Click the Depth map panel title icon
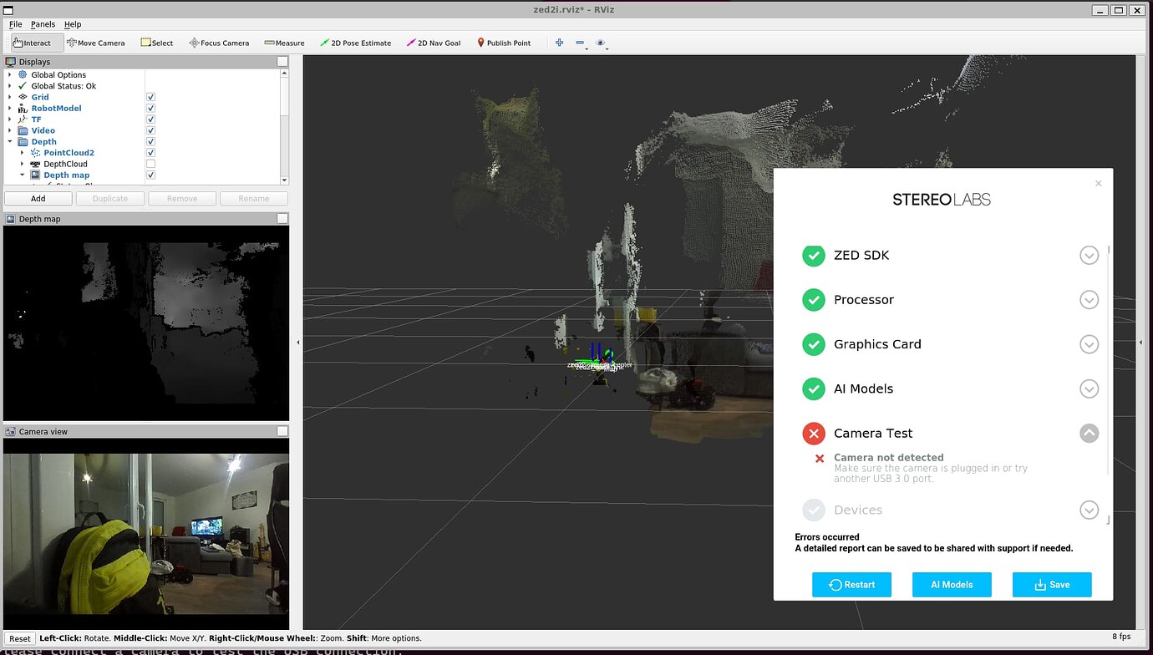Screen dimensions: 1153x655 [11, 219]
